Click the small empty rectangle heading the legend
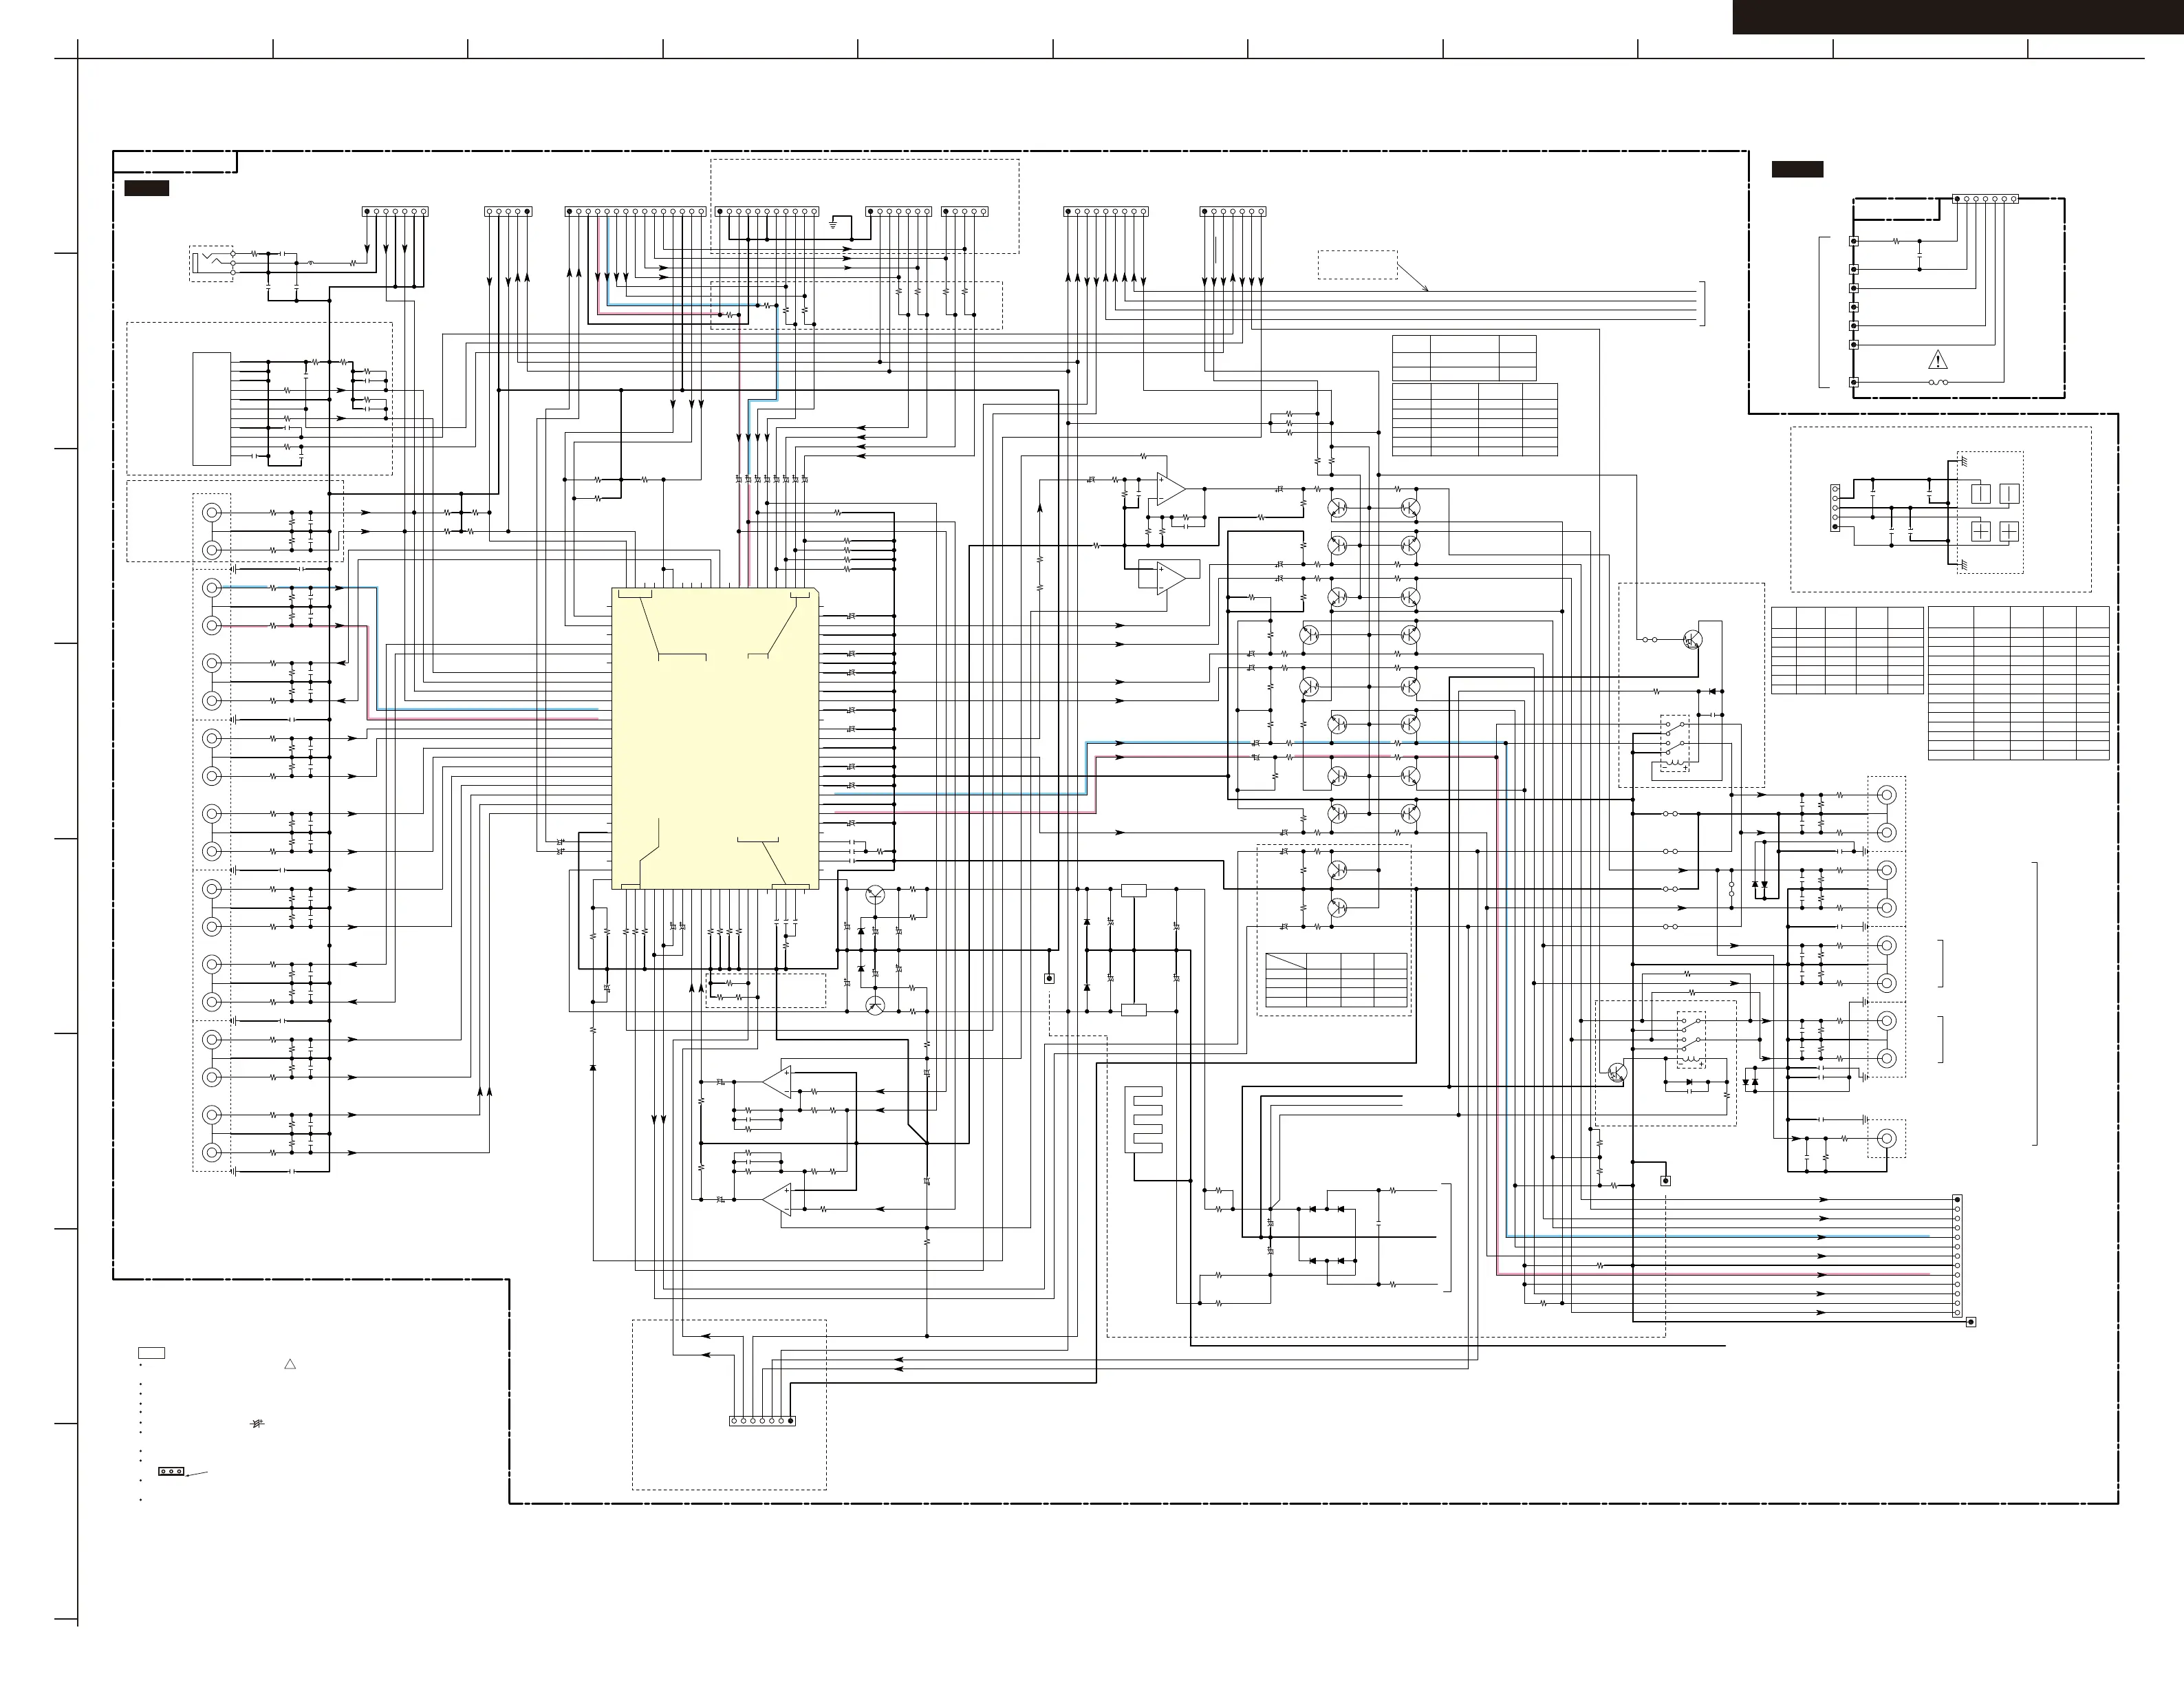The image size is (2184, 1685). coord(151,1353)
